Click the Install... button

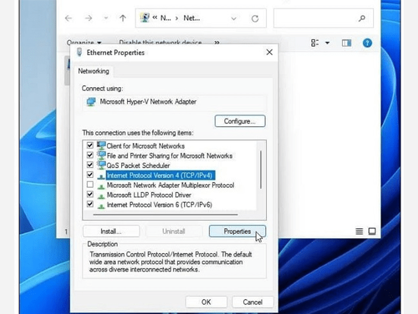tap(111, 231)
